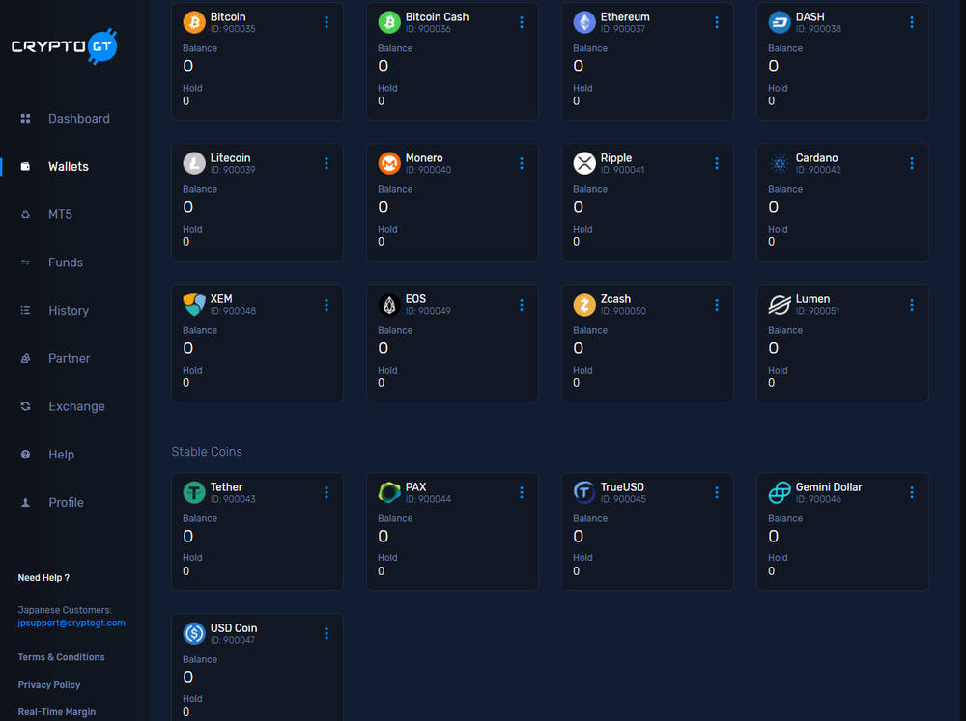Click the Tether coin icon
Screen dimensions: 966x721
point(194,492)
